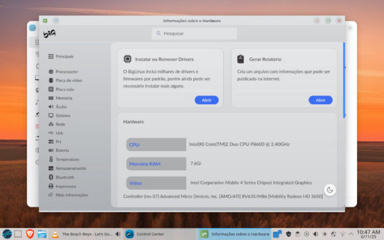Open the file manager from taskbar
This screenshot has height=240, width=384.
(42, 234)
